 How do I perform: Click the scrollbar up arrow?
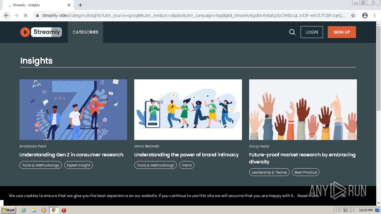click(379, 23)
